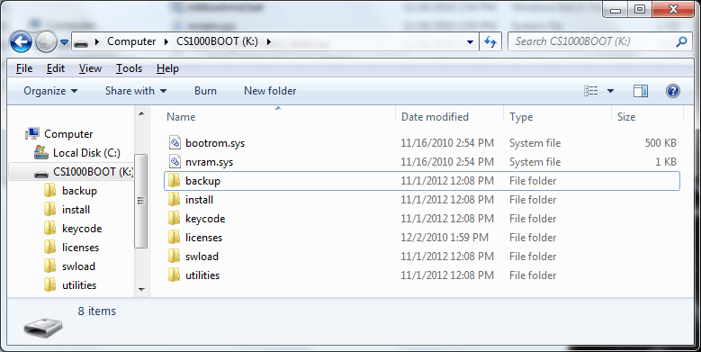Screen dimensions: 701x352
Task: Select the bootrom.sys file name
Action: tap(215, 143)
